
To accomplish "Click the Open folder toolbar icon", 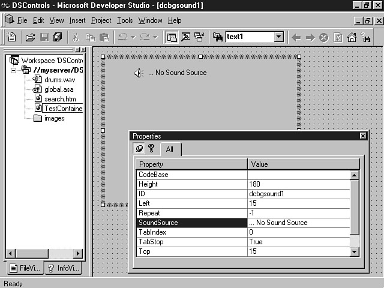I will point(30,37).
